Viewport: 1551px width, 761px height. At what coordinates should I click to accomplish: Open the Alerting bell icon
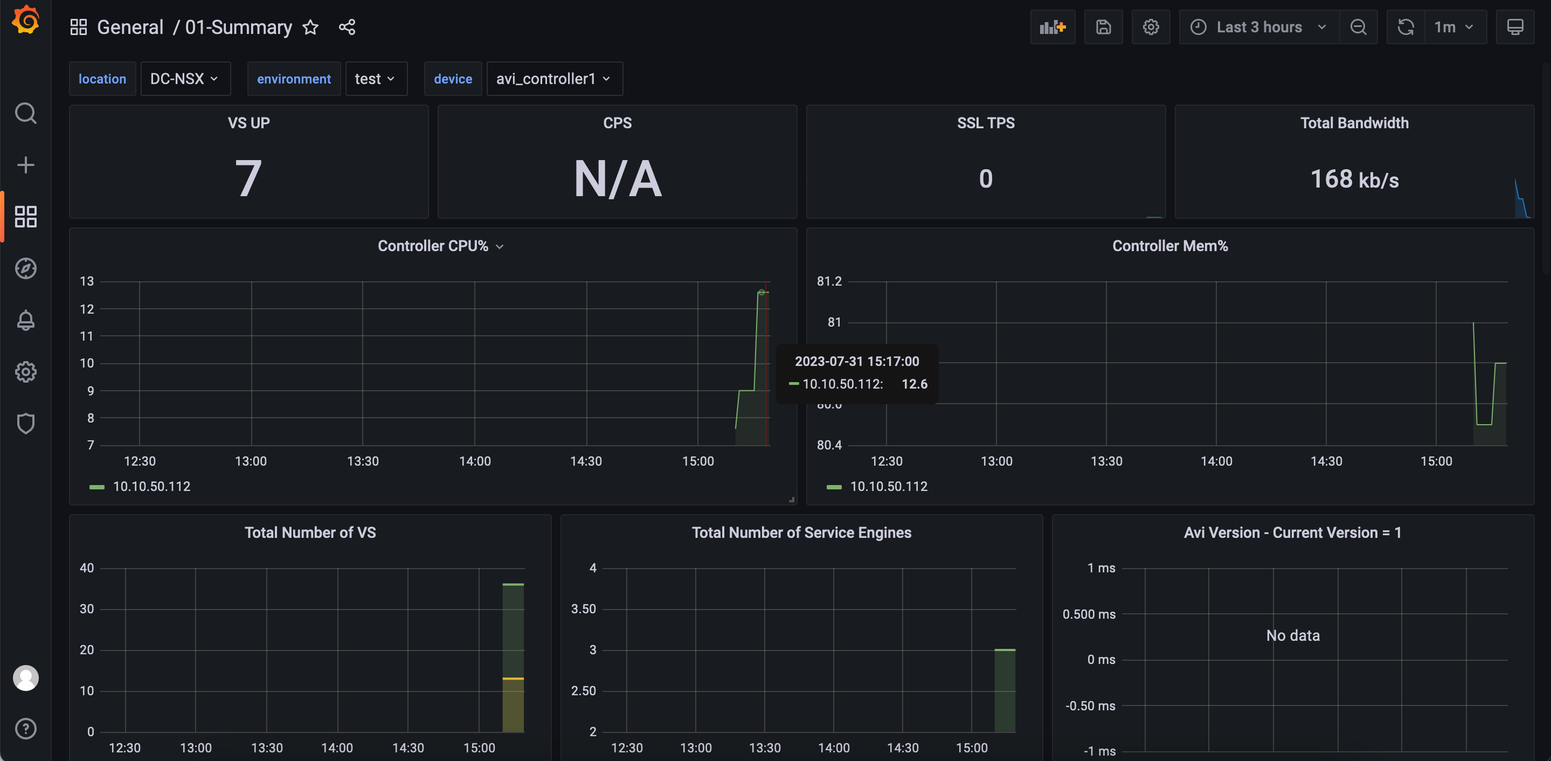[25, 320]
